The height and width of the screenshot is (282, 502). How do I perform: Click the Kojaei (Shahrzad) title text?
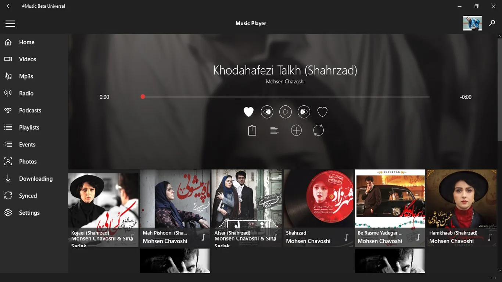[90, 233]
